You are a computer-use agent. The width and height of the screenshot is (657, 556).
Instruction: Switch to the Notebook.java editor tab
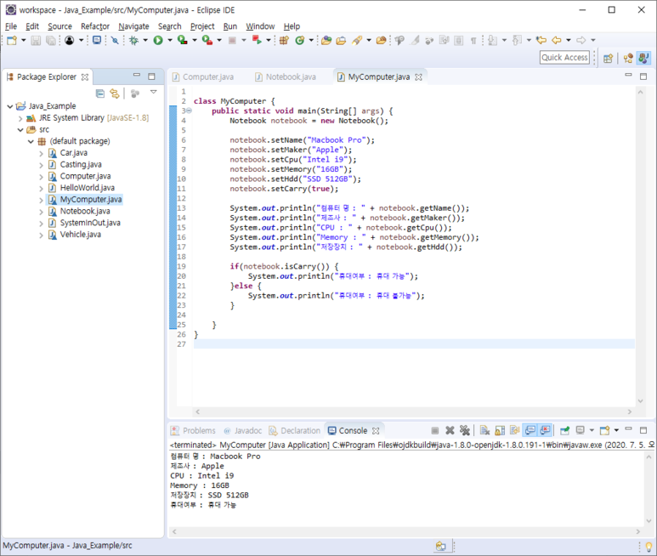pos(286,77)
